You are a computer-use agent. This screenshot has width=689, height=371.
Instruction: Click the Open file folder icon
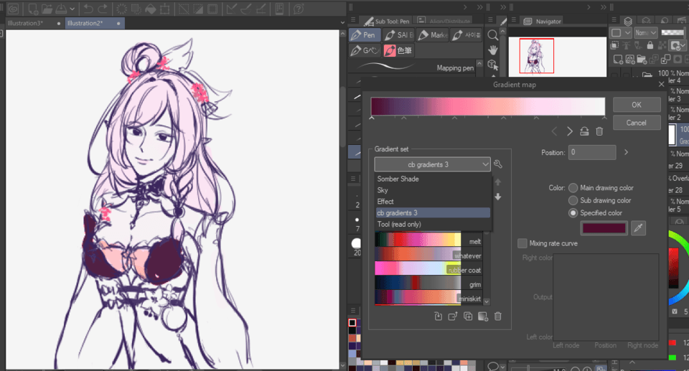coord(47,9)
